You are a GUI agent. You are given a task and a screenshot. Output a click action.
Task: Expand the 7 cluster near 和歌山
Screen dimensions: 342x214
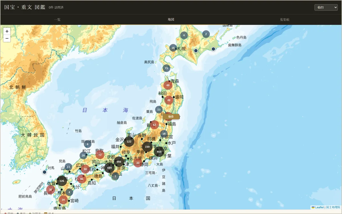tap(115, 176)
